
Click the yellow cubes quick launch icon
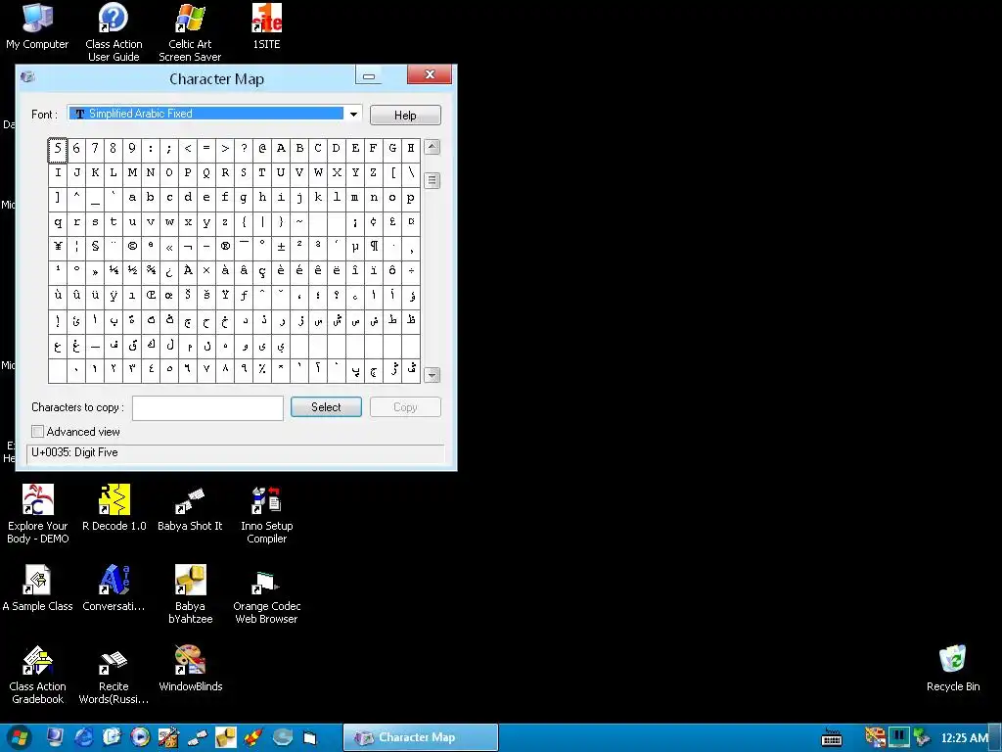coord(225,737)
